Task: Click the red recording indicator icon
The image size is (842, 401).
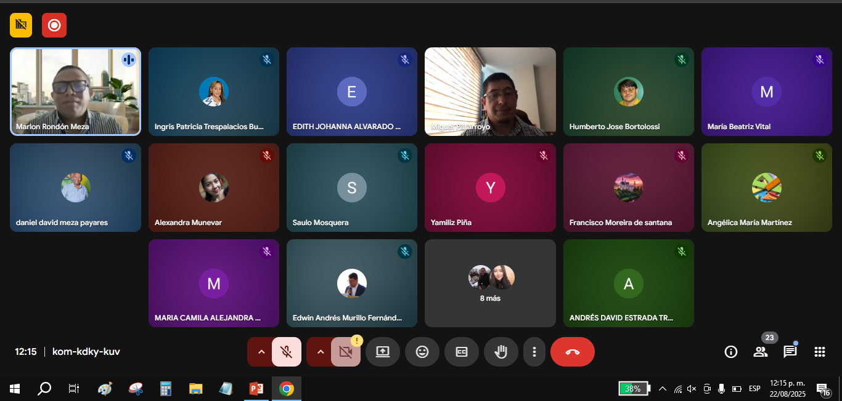Action: 54,25
